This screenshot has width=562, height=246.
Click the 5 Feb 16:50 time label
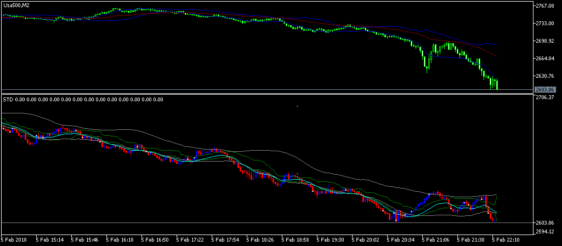154,239
